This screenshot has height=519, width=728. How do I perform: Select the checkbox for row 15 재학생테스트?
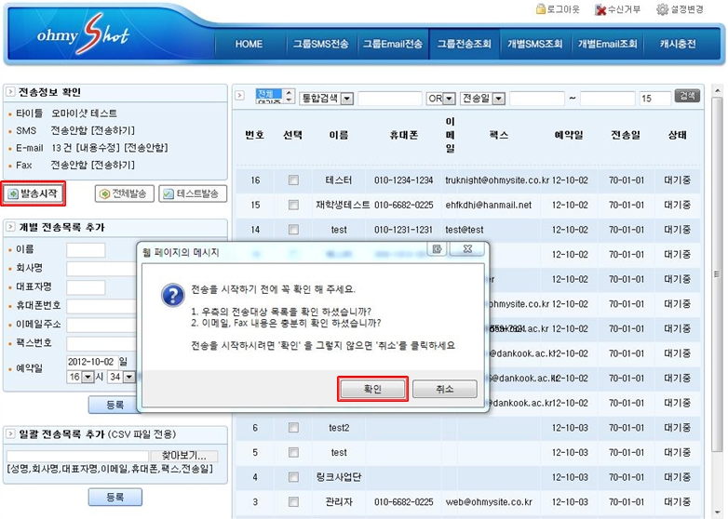pyautogui.click(x=293, y=205)
